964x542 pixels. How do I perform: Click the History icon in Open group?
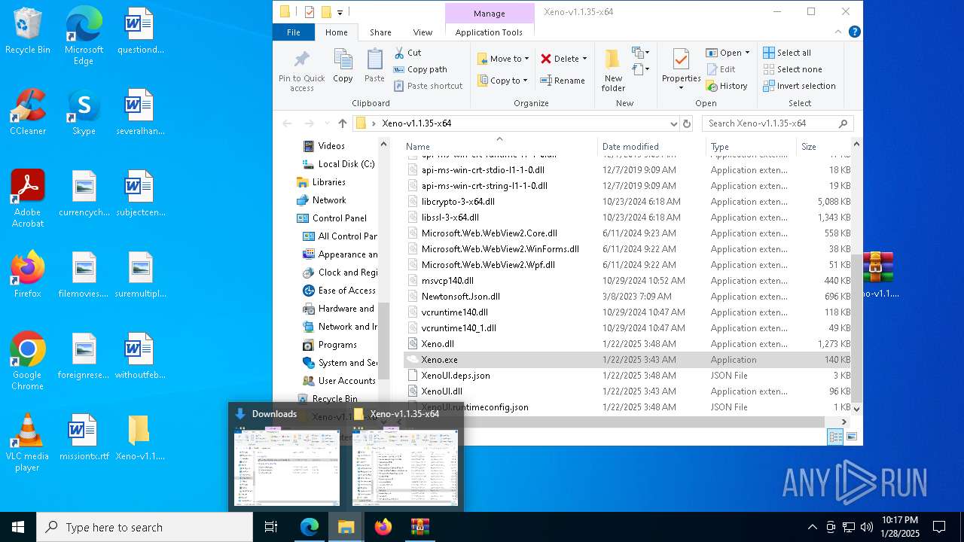tap(712, 86)
